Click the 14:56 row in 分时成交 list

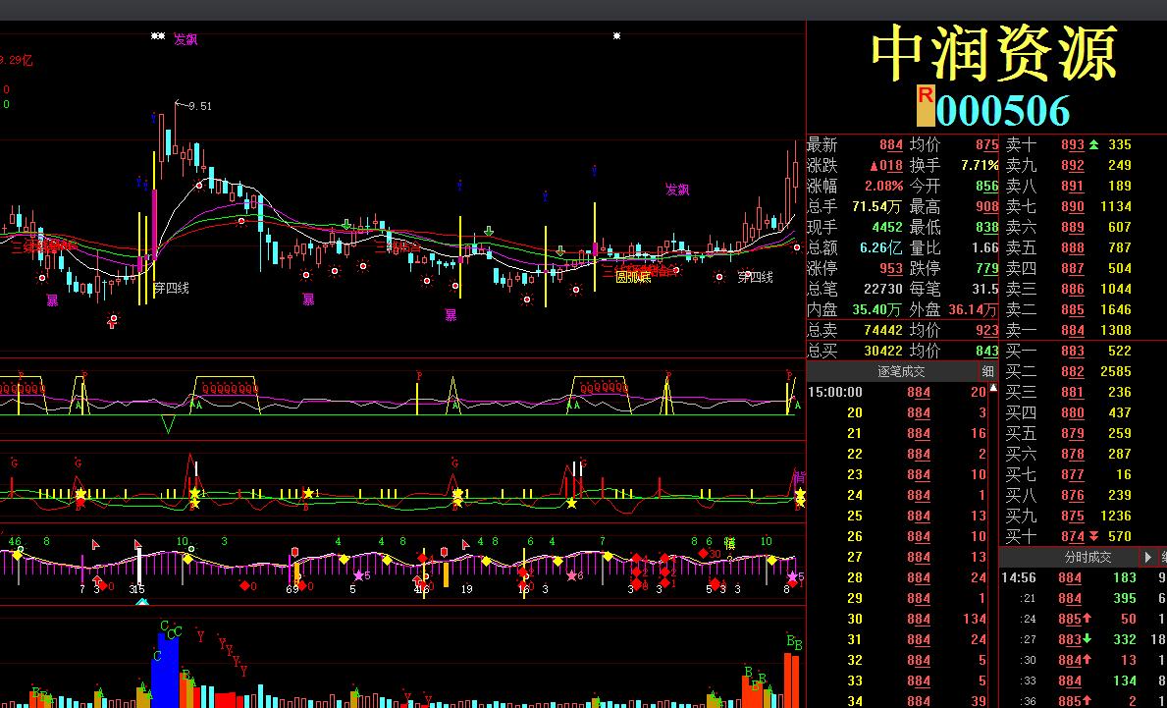[x=1083, y=577]
